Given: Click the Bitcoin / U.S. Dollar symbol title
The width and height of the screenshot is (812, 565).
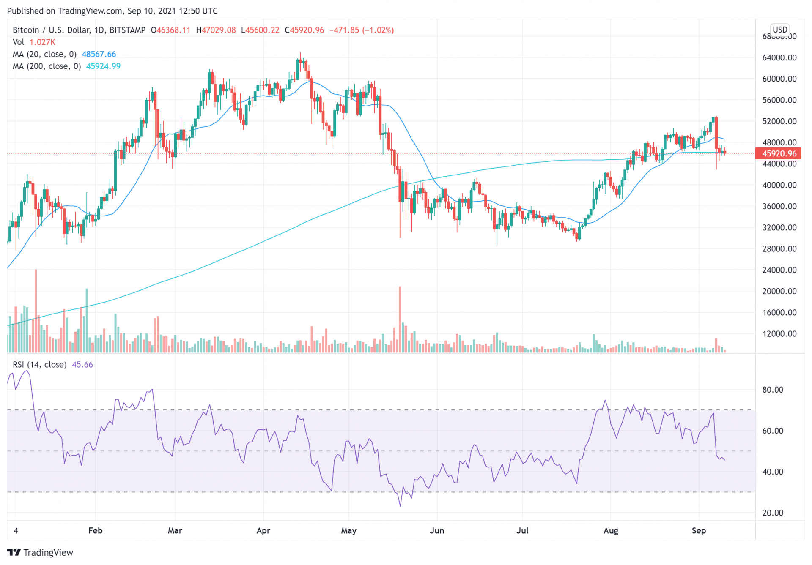Looking at the screenshot, I should 79,30.
